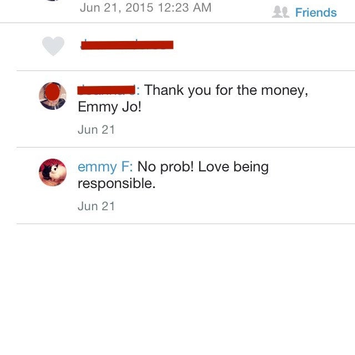Tap the '12:23 AM' post time
The height and width of the screenshot is (355, 355).
tap(185, 7)
